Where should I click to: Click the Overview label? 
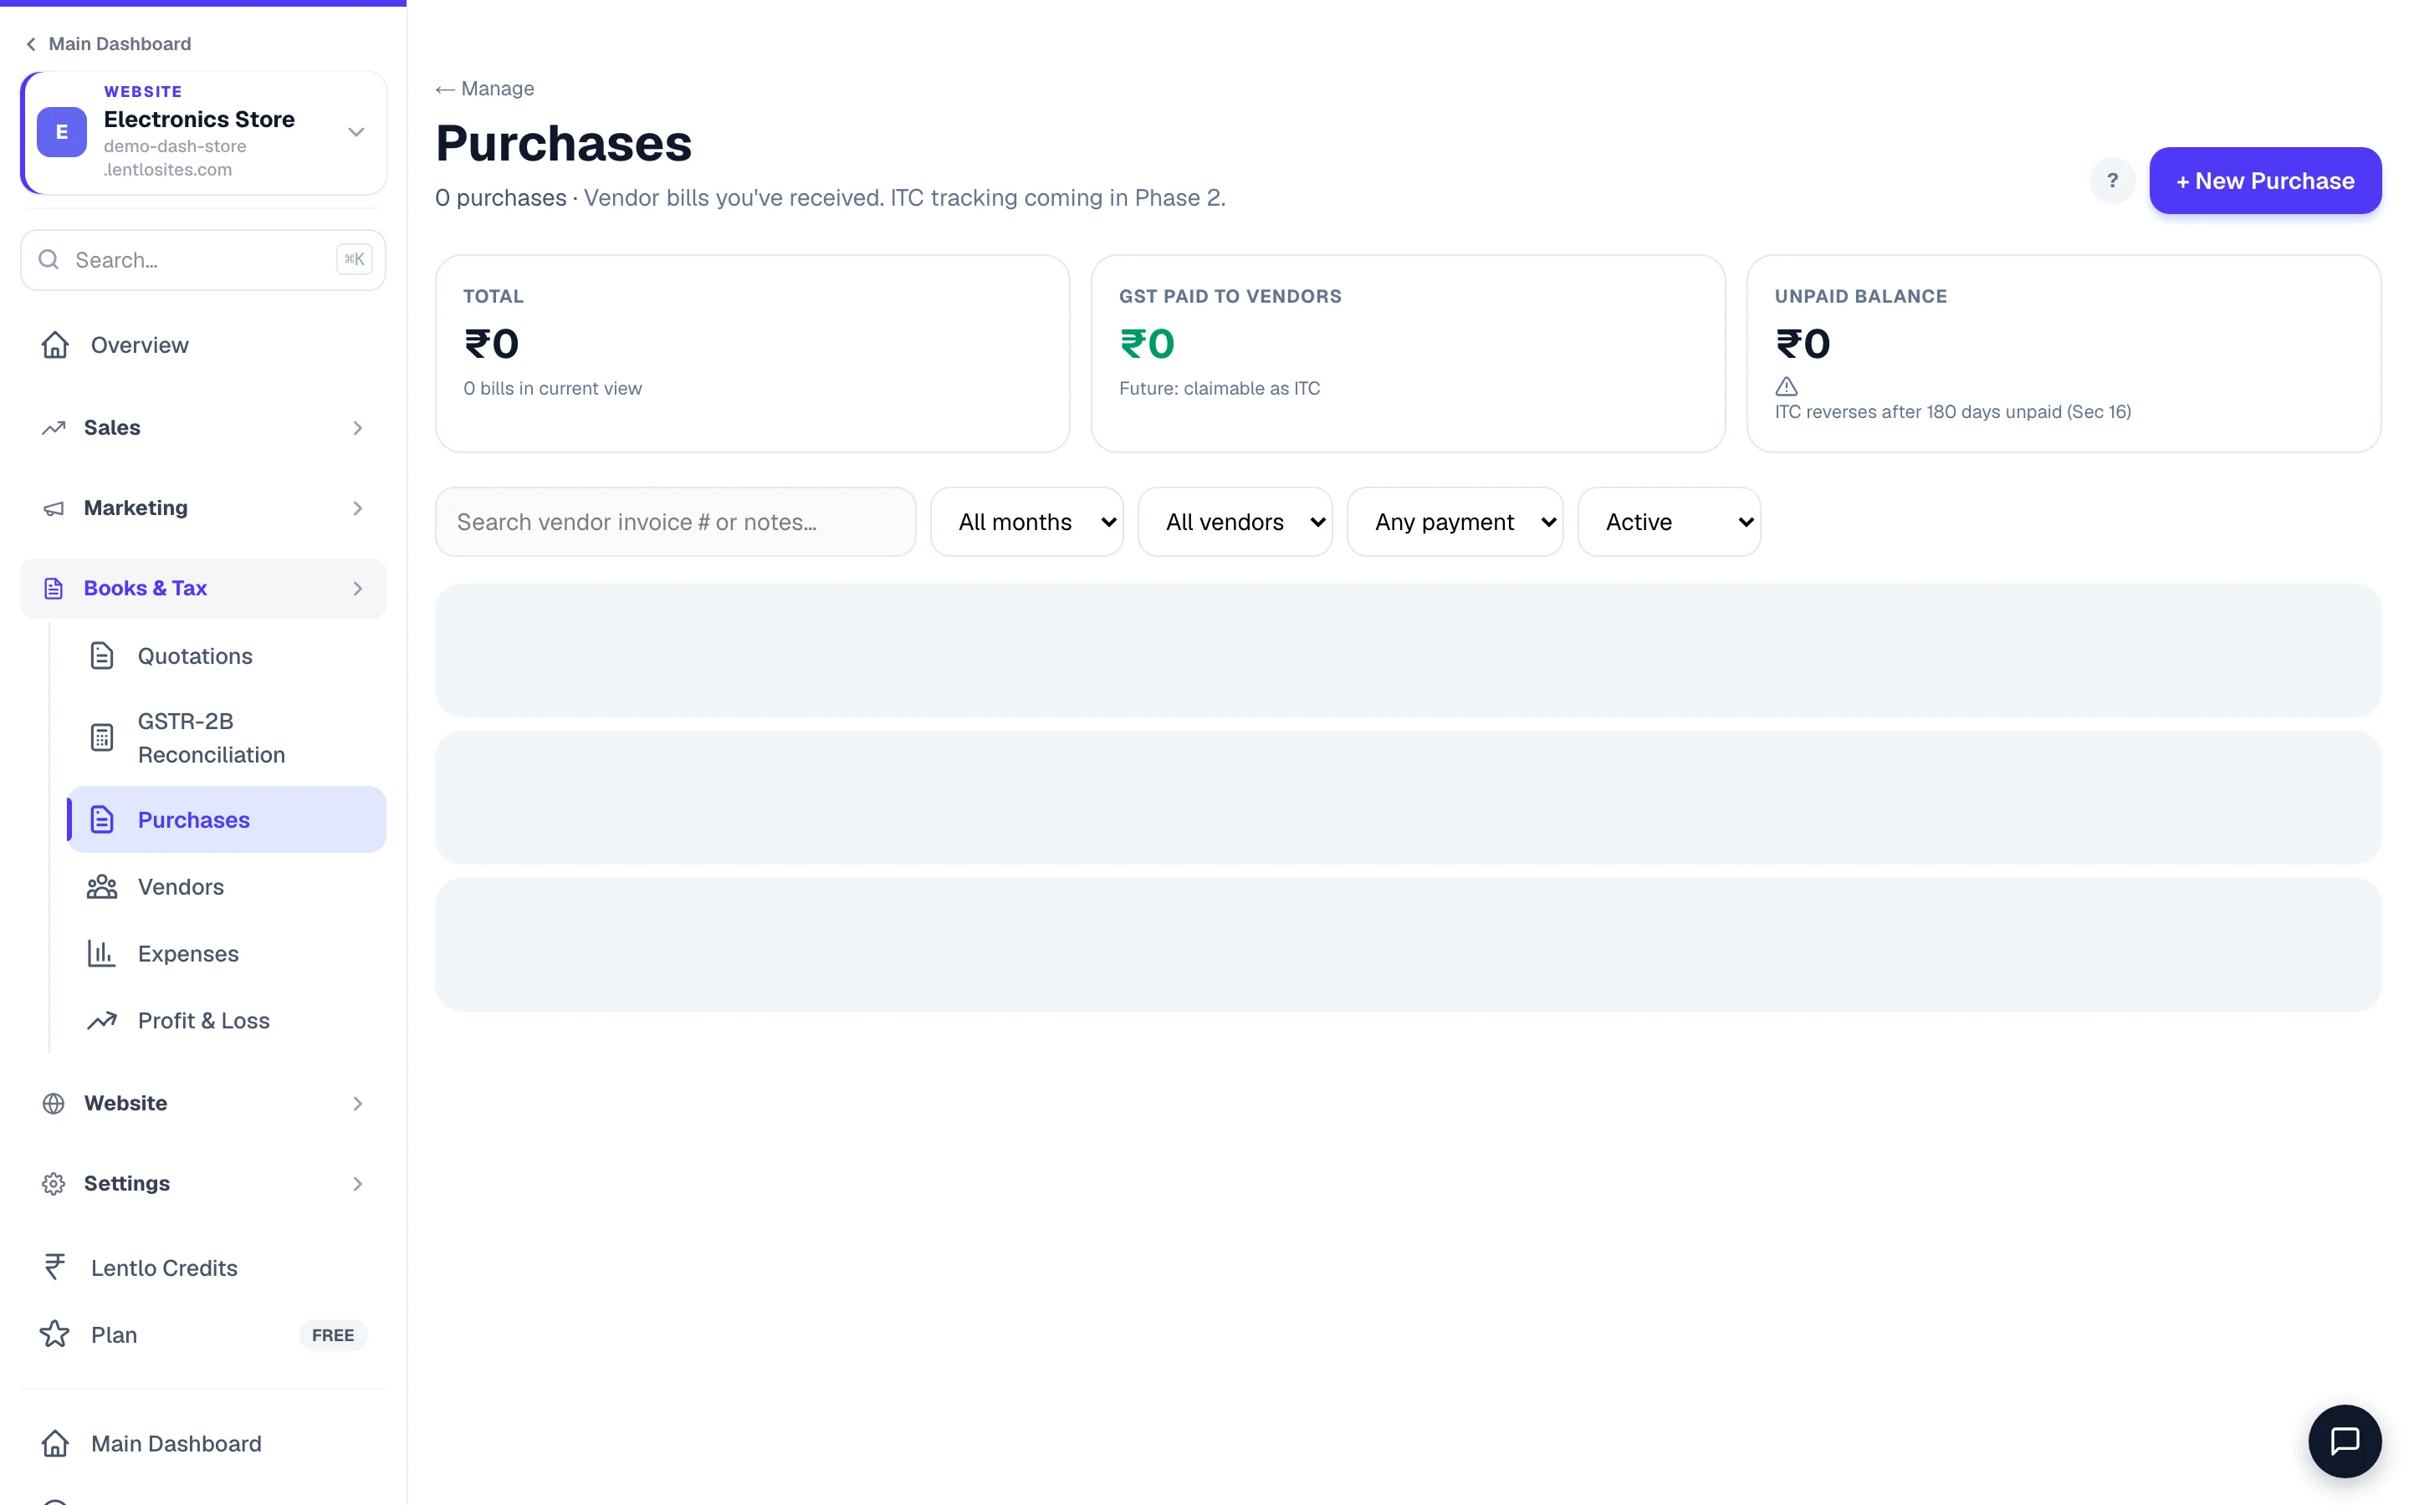tap(140, 344)
